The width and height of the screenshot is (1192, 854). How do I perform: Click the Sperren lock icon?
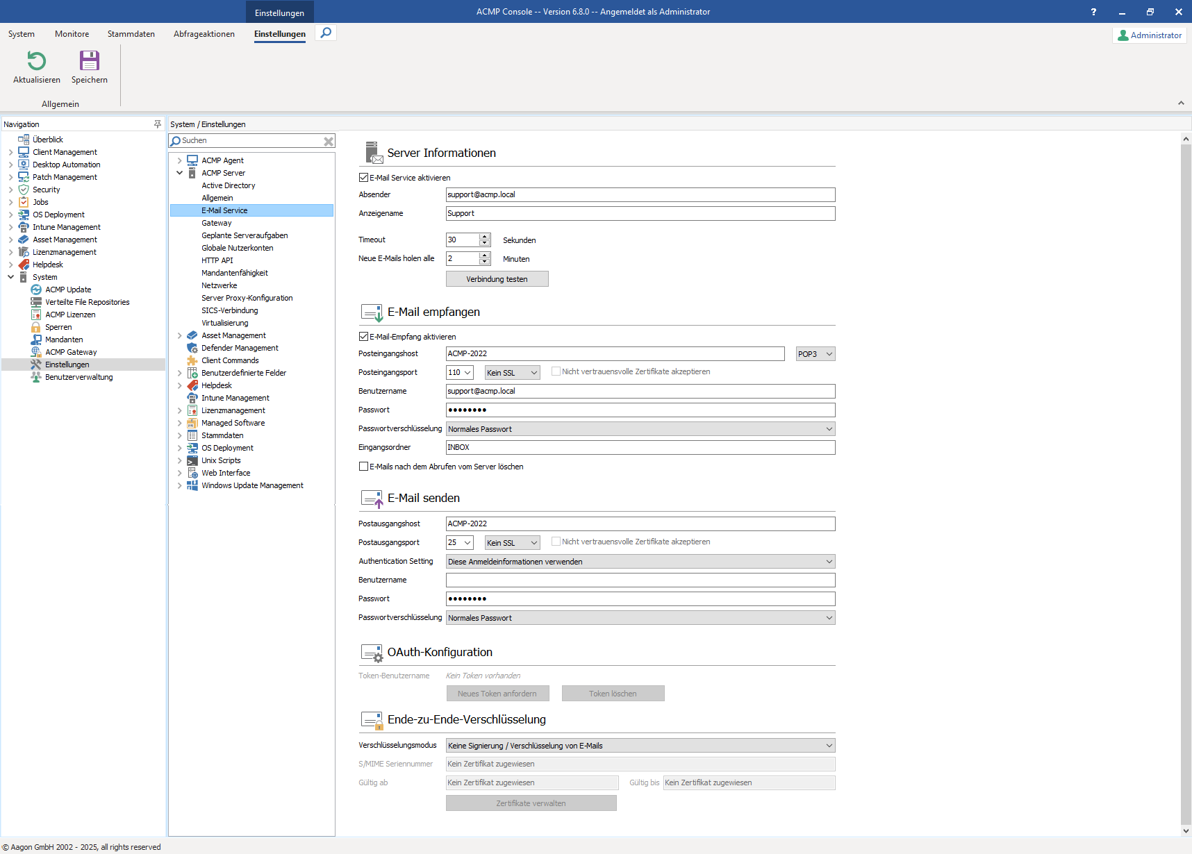pyautogui.click(x=36, y=327)
